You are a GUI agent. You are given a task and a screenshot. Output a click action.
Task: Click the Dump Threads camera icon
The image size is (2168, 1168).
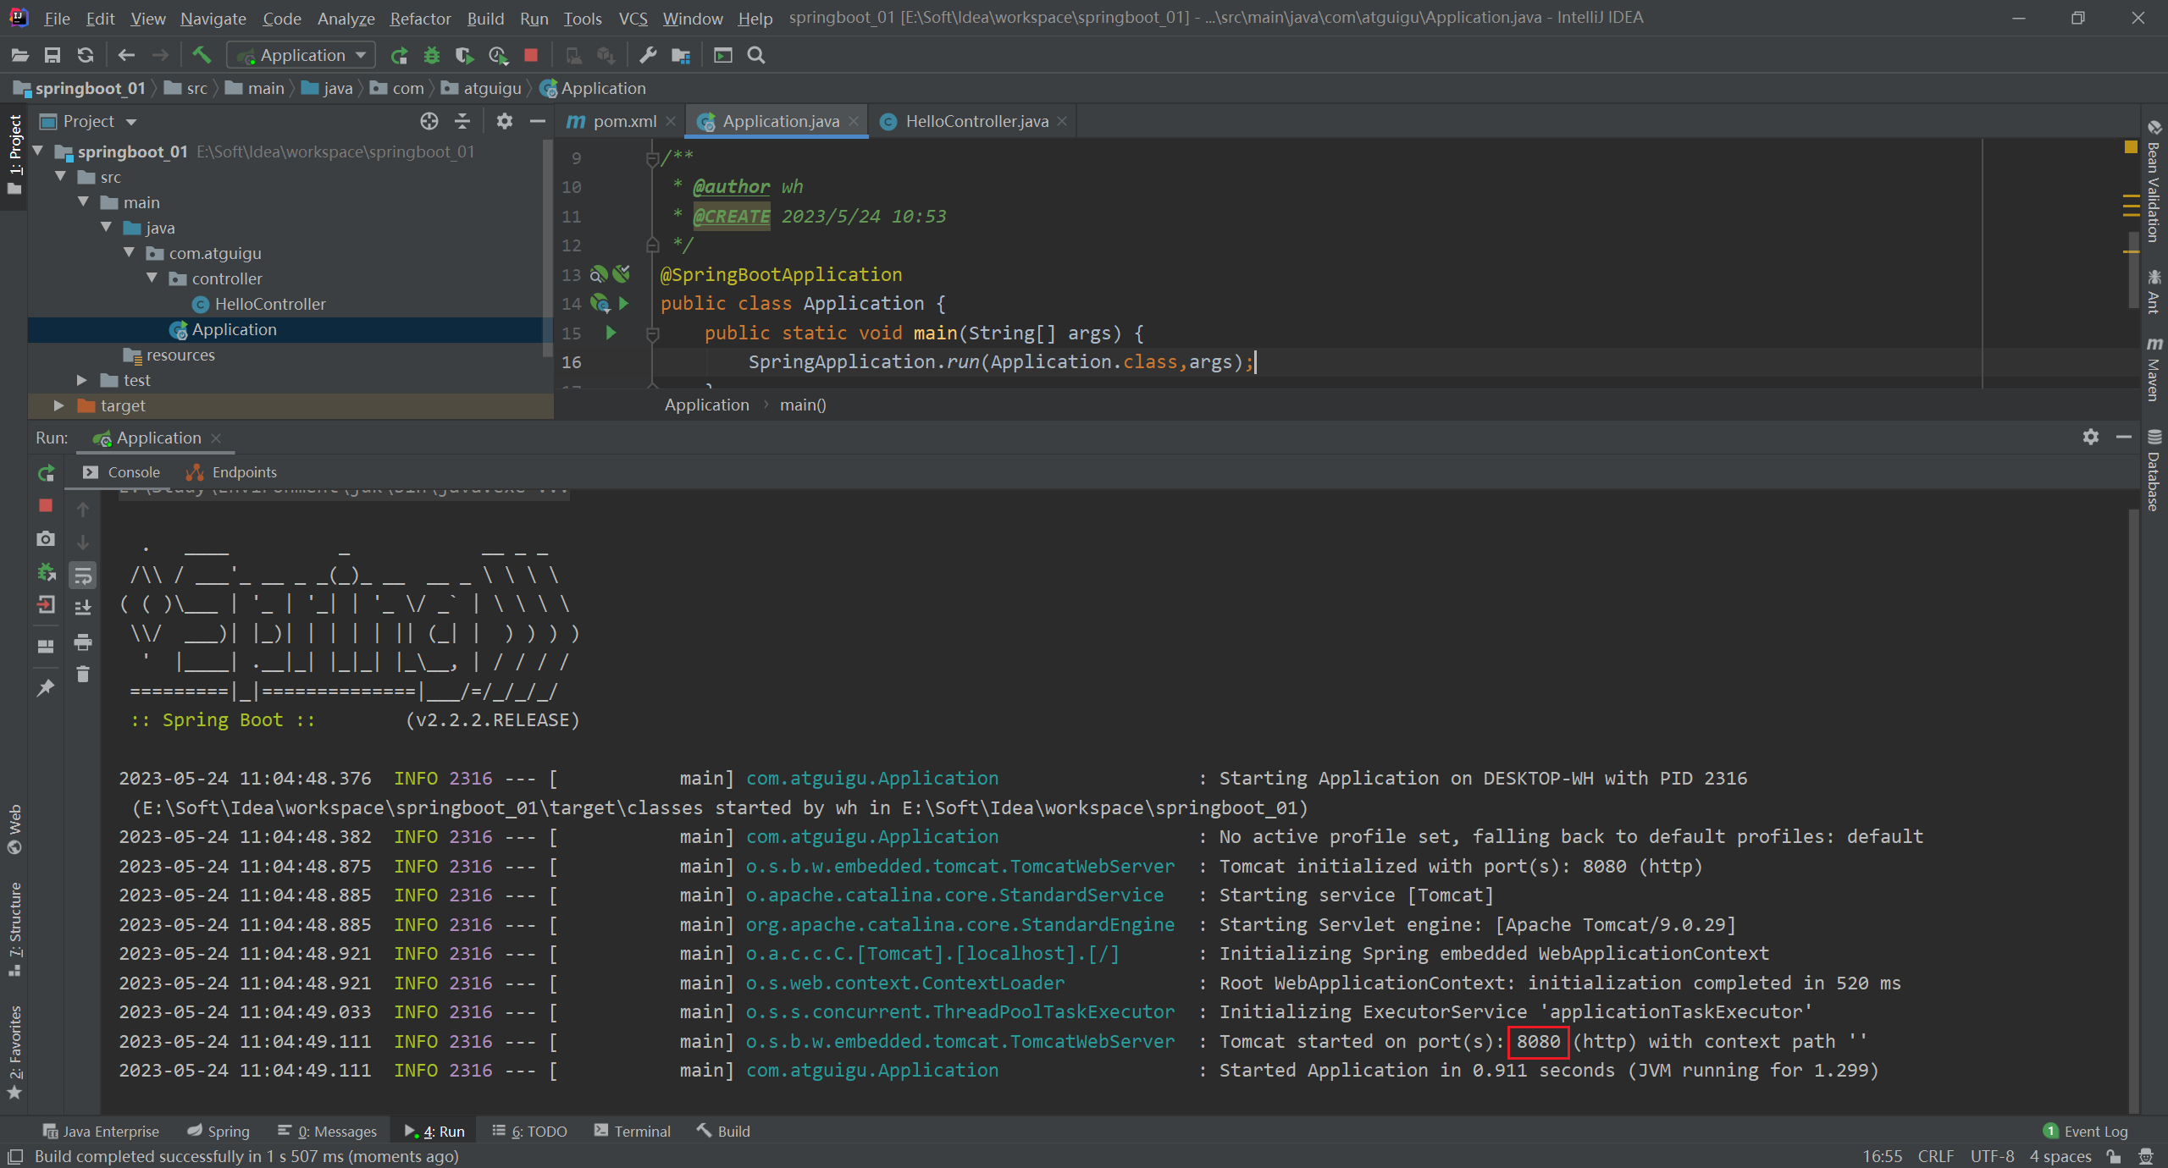(x=46, y=538)
